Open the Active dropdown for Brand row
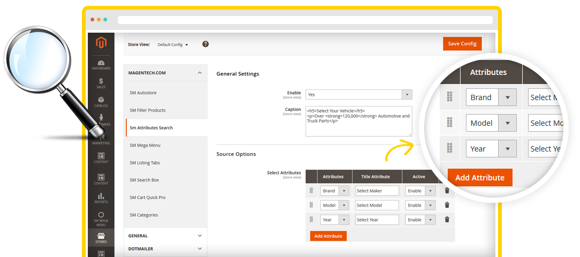580x257 pixels. (420, 191)
